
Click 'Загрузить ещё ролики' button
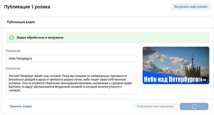190,7
